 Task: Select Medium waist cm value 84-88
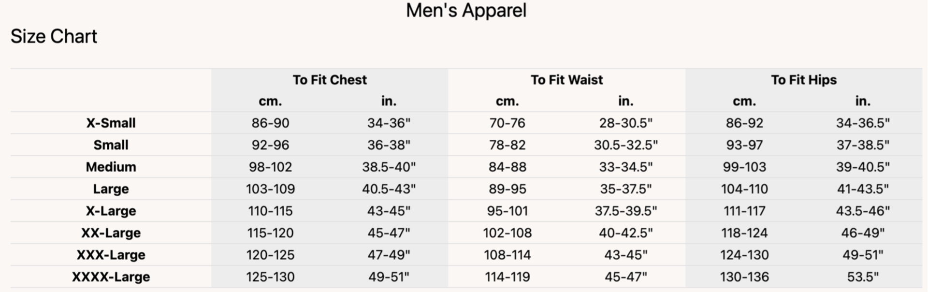507,167
